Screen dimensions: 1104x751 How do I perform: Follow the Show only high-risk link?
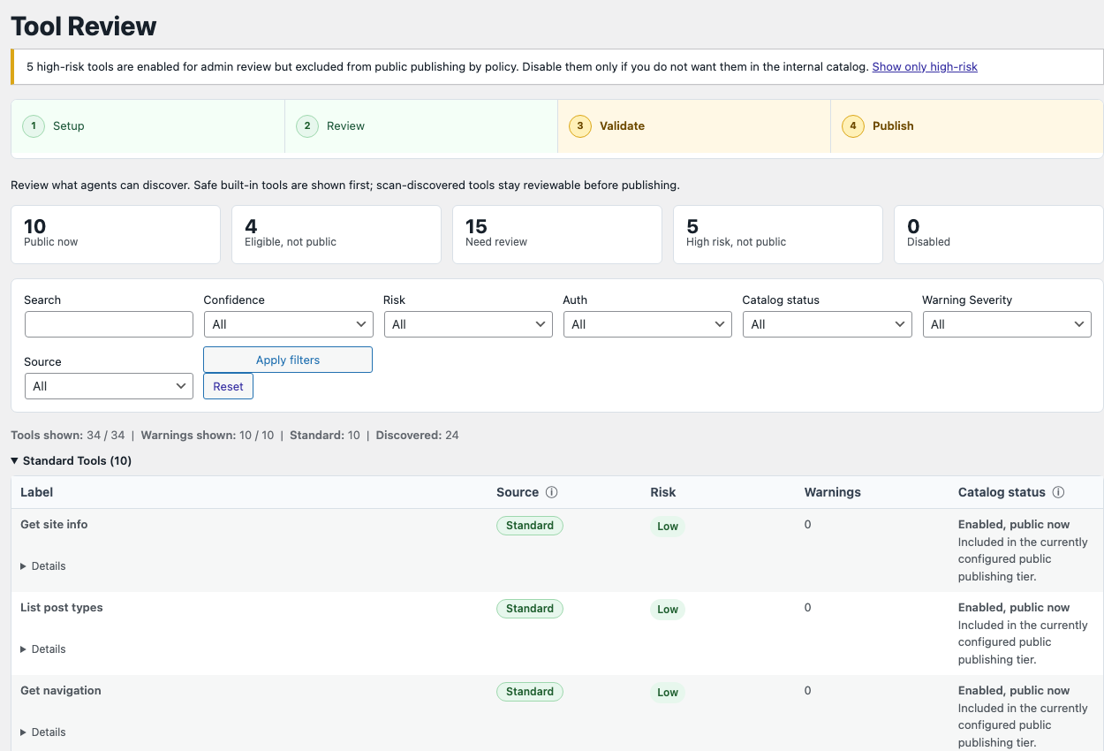925,66
